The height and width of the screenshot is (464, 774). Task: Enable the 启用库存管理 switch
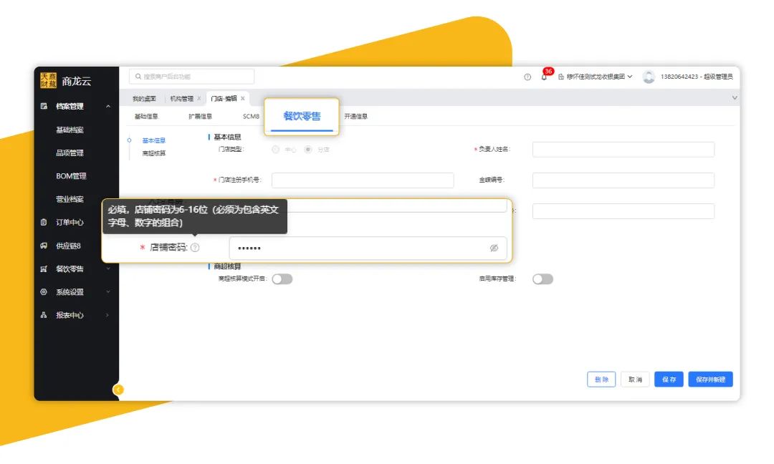(x=543, y=279)
